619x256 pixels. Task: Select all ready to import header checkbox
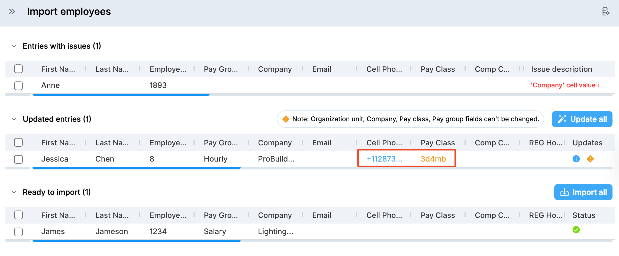coord(18,215)
